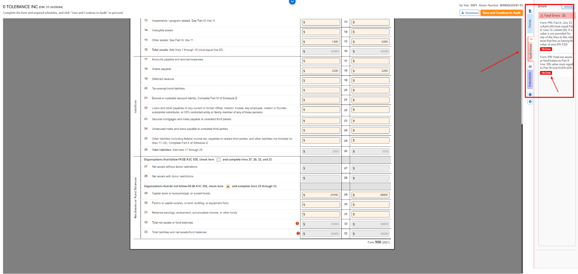Viewport: 578px width, 274px height.
Task: Edit line 31 Retained earnings beginning-of-year field
Action: [x=321, y=215]
